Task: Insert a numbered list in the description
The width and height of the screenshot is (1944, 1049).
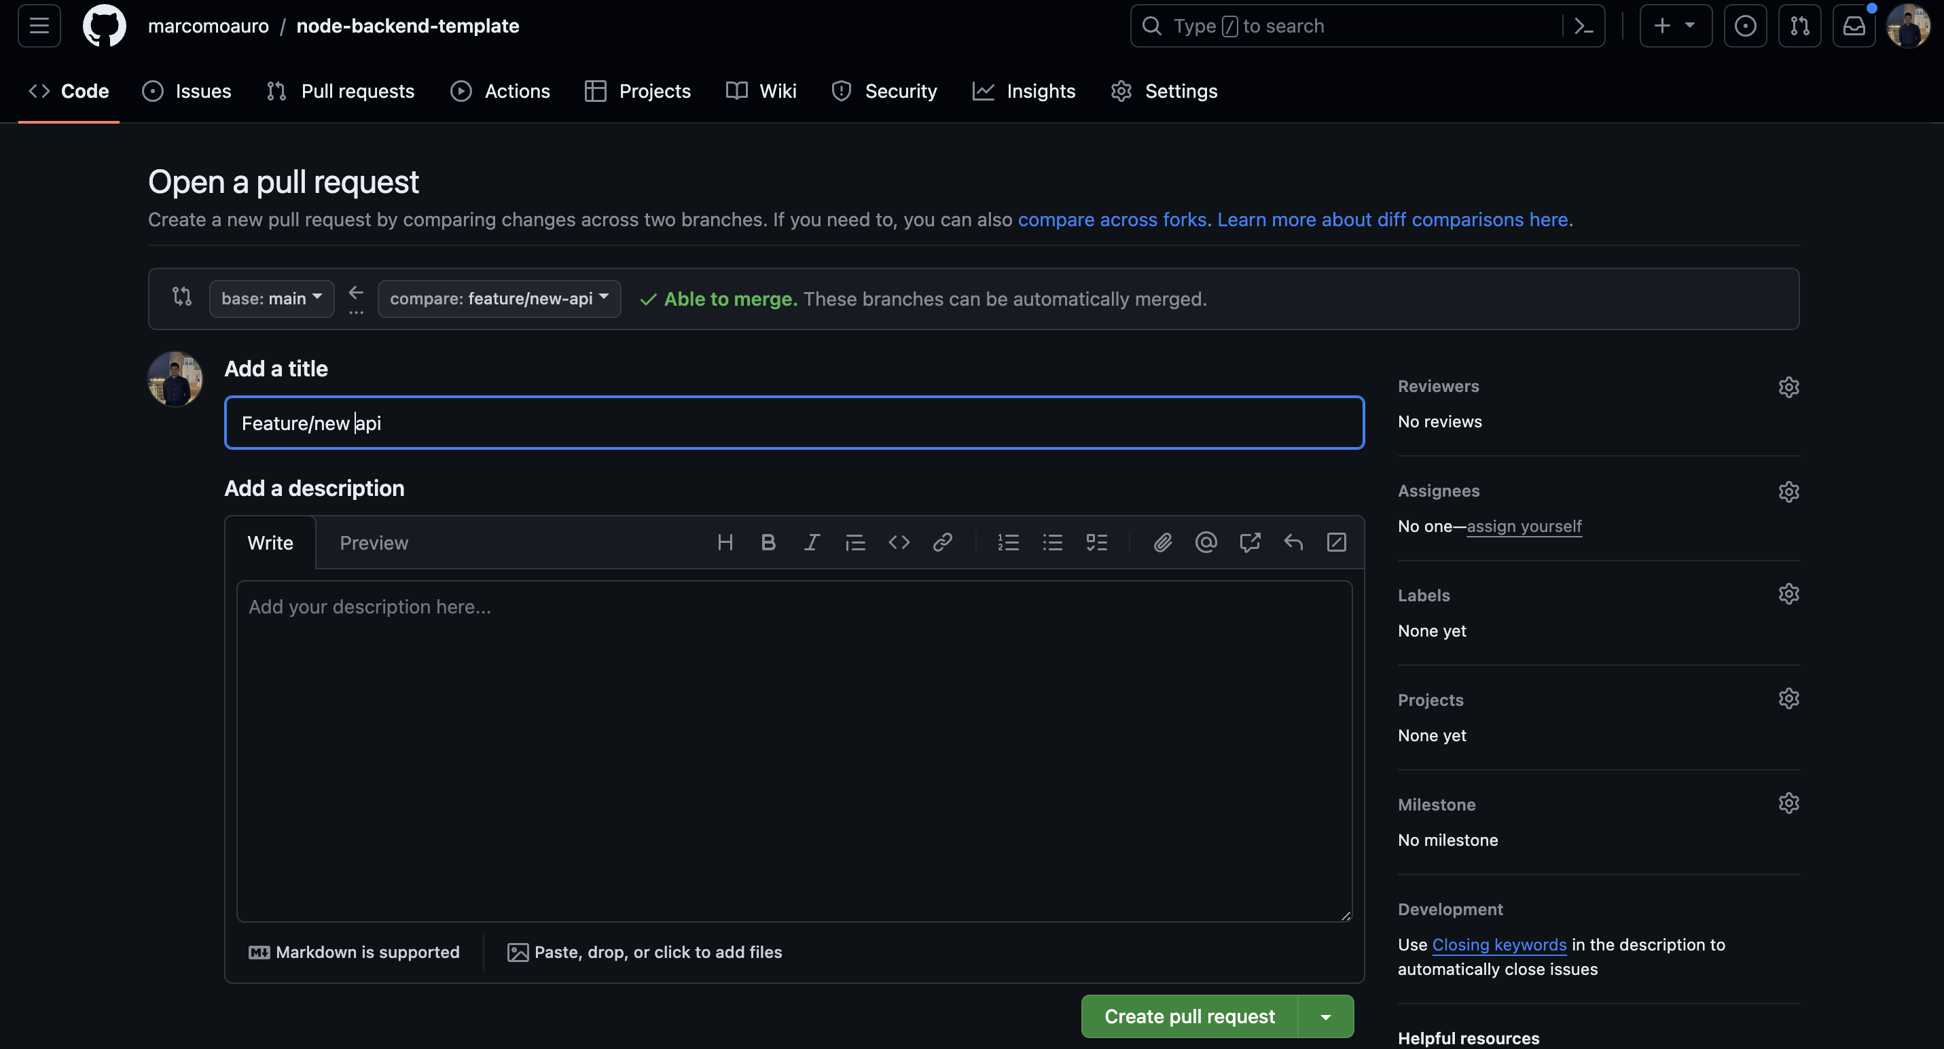Action: (x=1008, y=542)
